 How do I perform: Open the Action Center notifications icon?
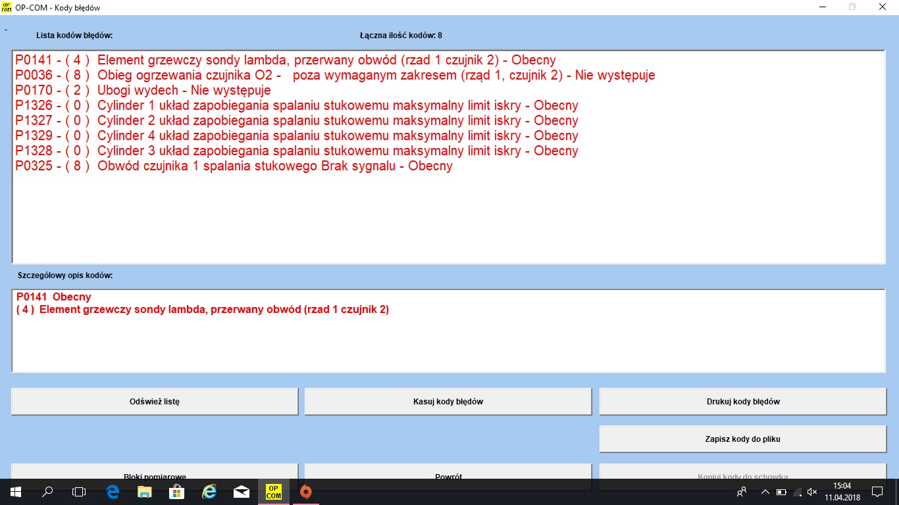(877, 491)
